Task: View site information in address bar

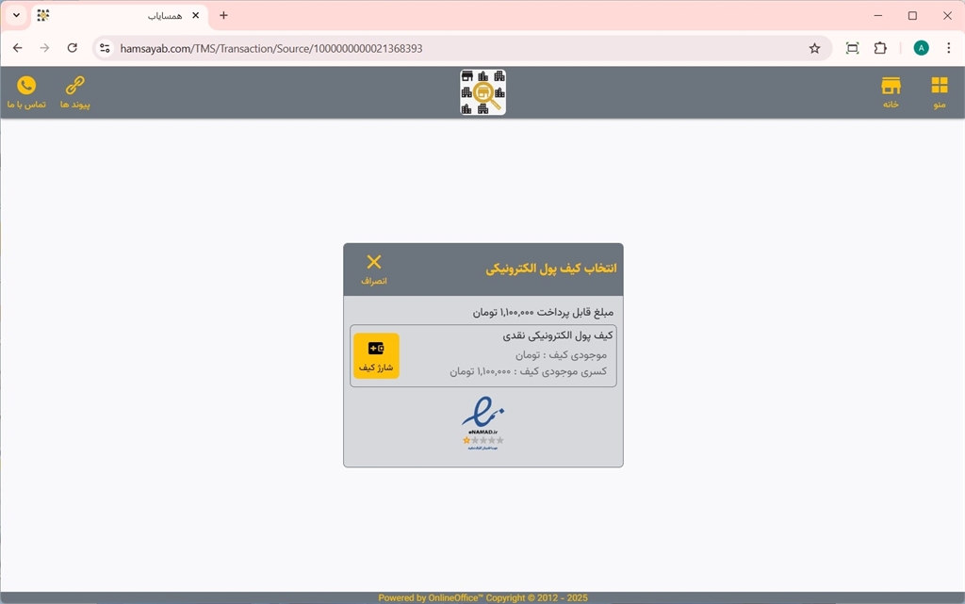Action: (105, 48)
